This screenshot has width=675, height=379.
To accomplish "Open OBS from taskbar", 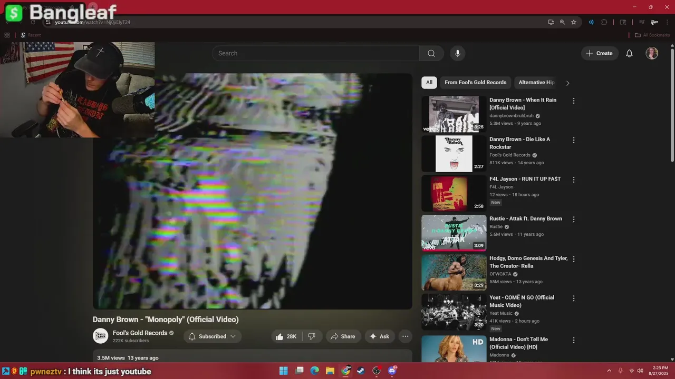I will pyautogui.click(x=376, y=371).
